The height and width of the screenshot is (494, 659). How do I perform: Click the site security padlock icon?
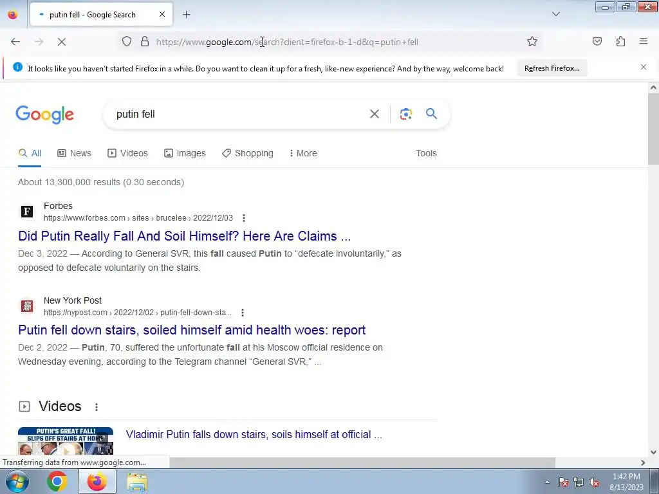tap(145, 42)
